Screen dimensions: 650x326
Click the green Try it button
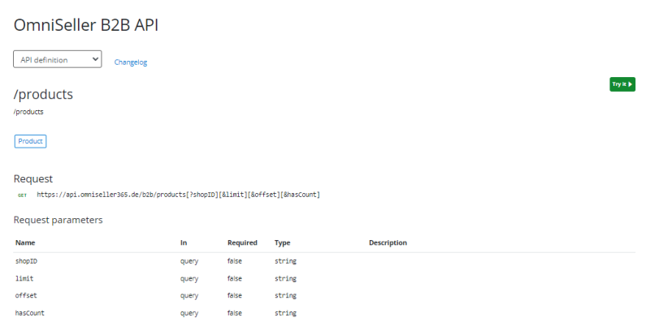622,84
